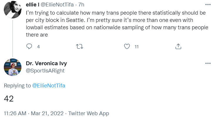Viewport: 214px width, 119px height.
Task: Click the Dr. Veronica Ivy display name
Action: pyautogui.click(x=46, y=63)
